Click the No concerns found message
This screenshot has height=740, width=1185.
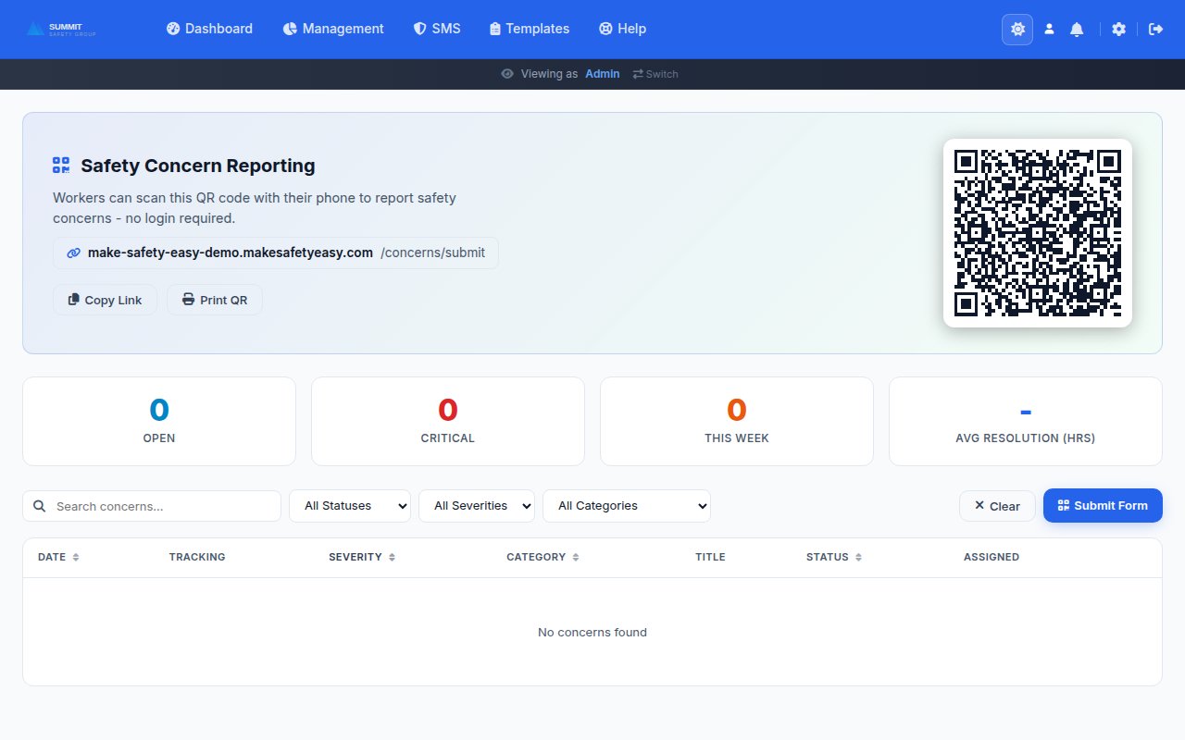click(x=592, y=633)
